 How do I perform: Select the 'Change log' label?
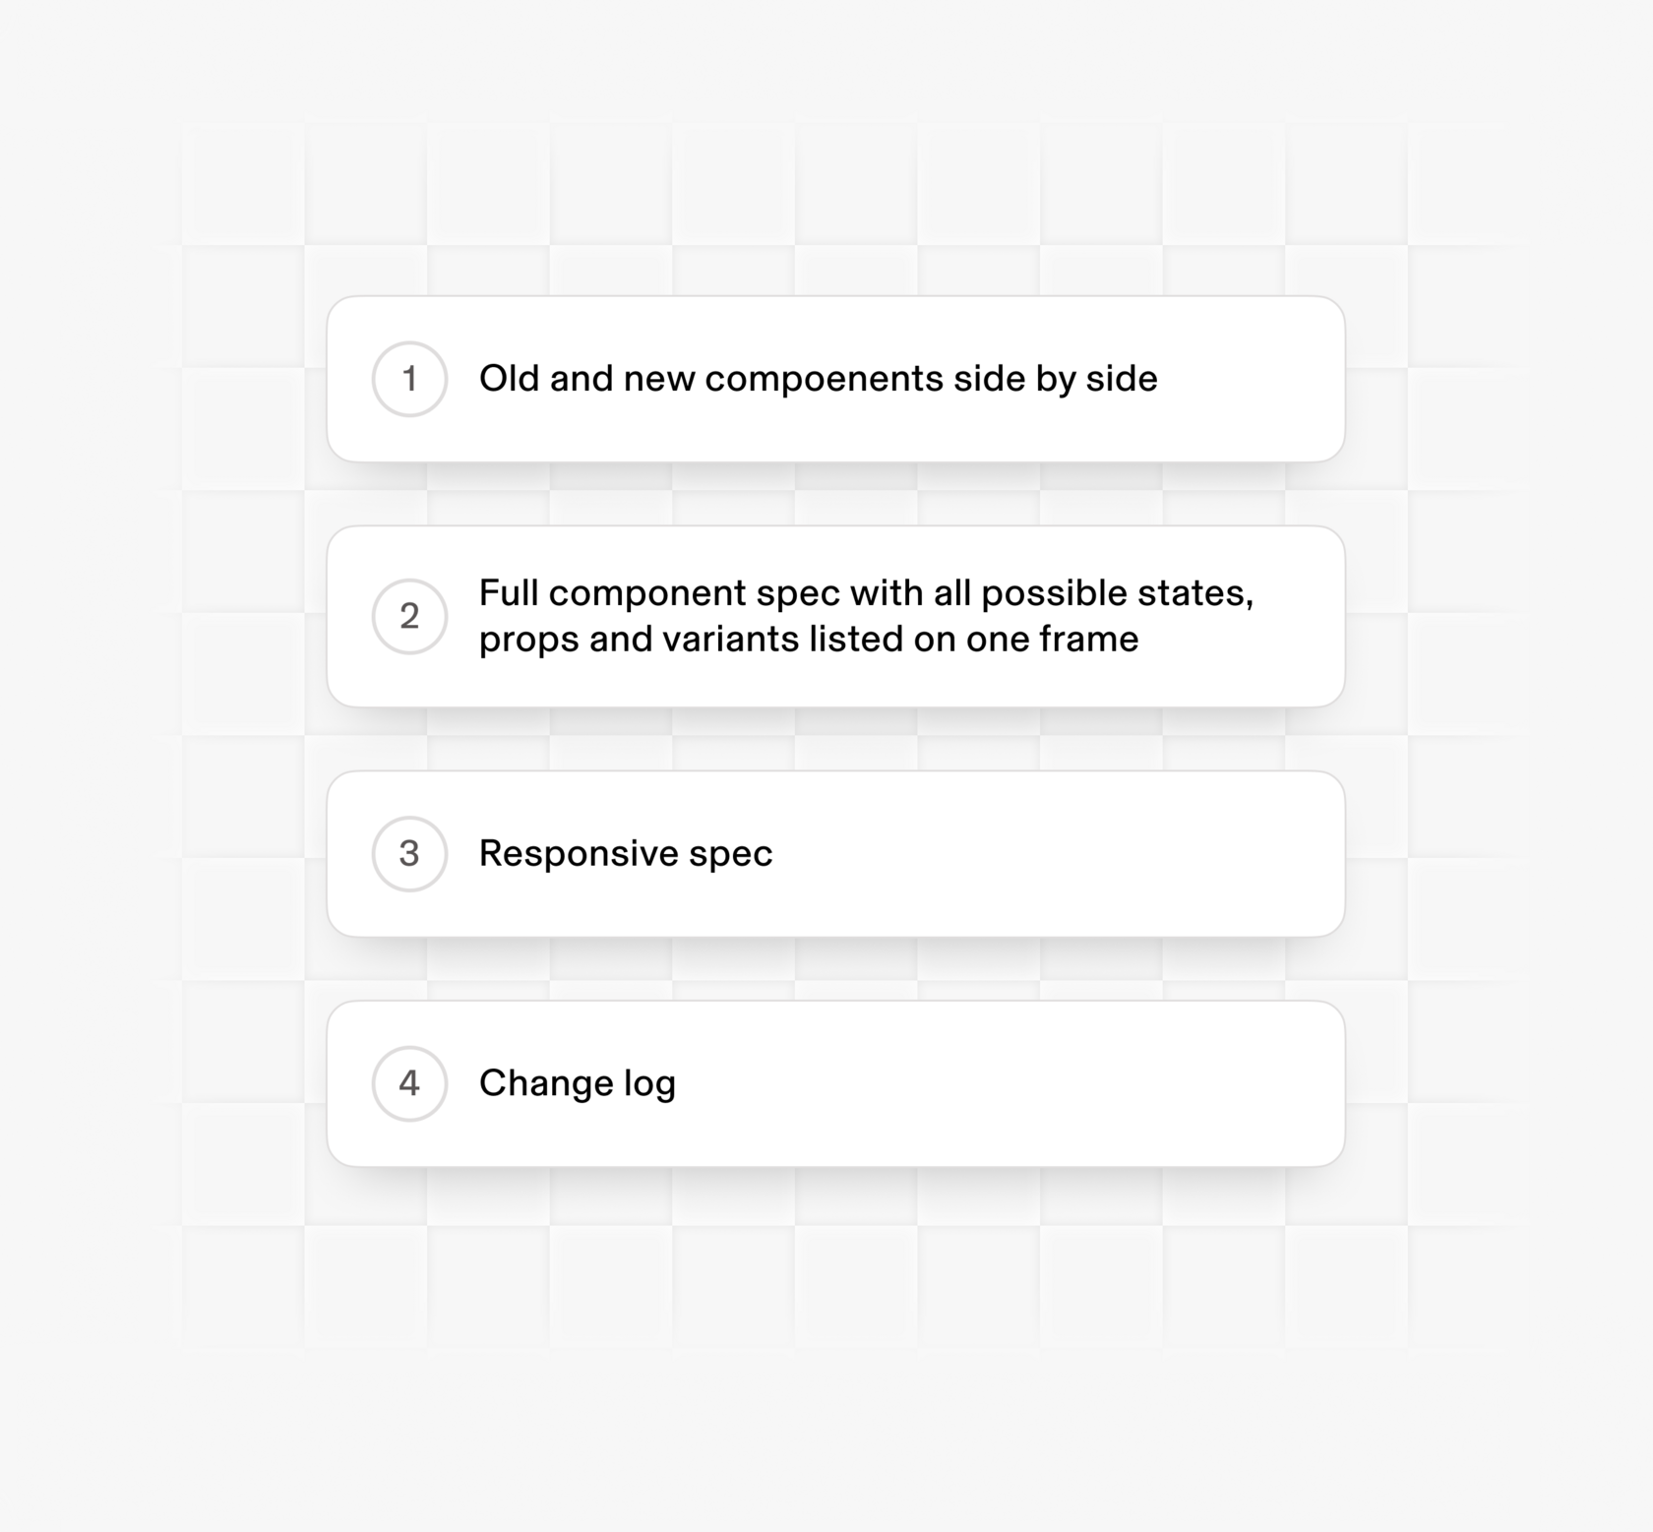[578, 1083]
